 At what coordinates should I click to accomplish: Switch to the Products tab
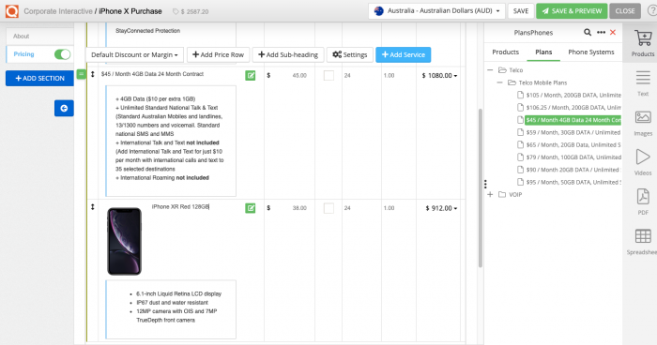(x=505, y=52)
